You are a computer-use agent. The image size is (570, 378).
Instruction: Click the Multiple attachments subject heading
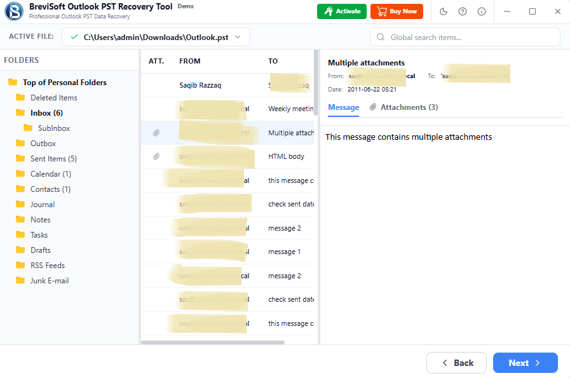[x=366, y=63]
